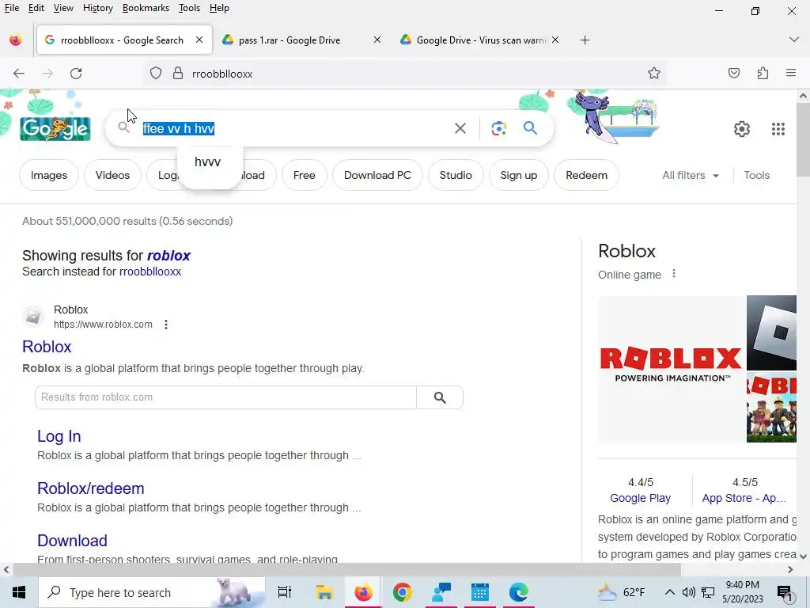The image size is (810, 608).
Task: Switch to Google Drive Virus scan tab
Action: click(x=480, y=40)
